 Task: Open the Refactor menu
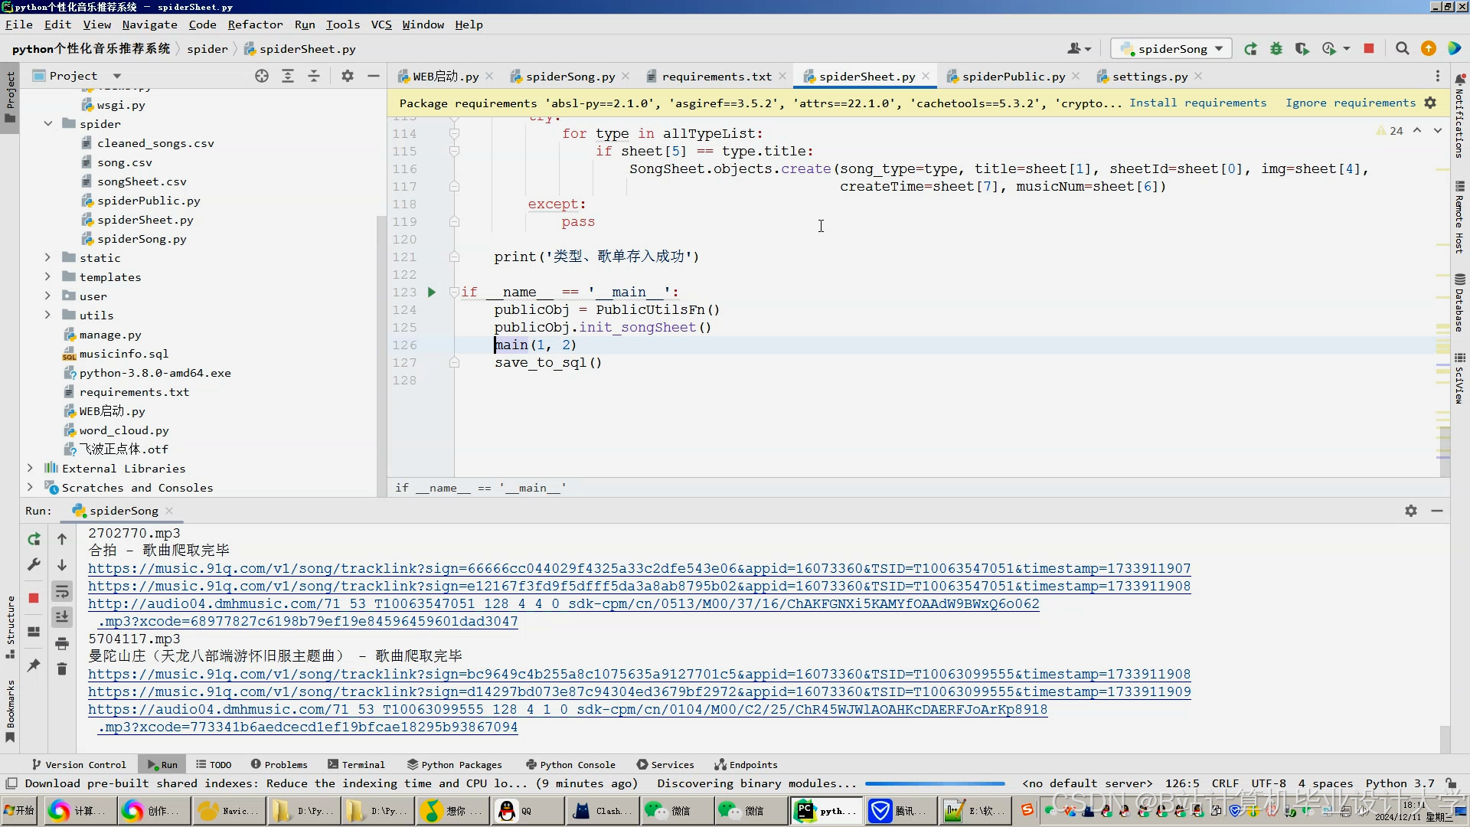click(x=255, y=25)
